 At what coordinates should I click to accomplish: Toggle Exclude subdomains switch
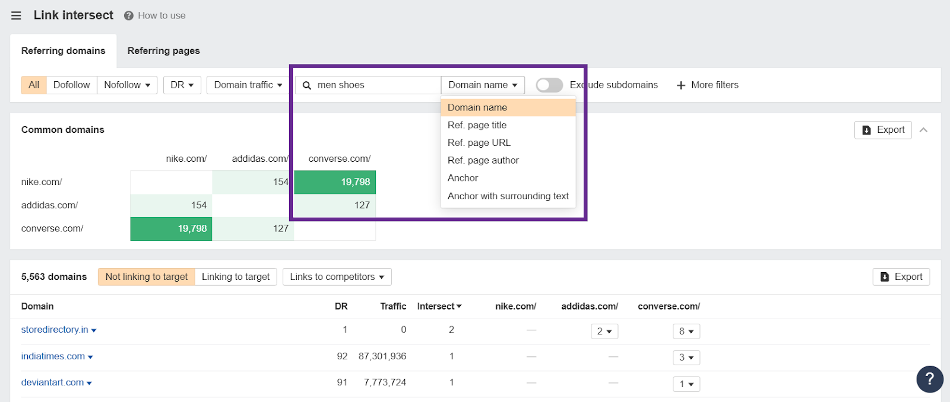(x=549, y=85)
